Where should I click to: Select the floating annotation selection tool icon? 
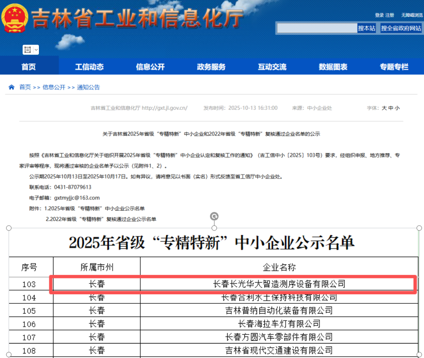(x=28, y=50)
